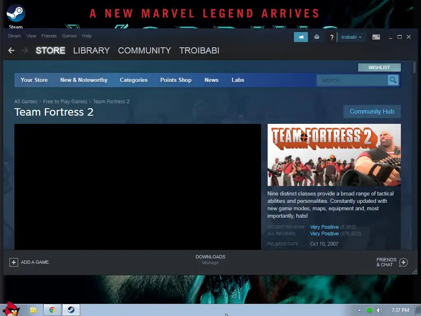Go back with the left arrow
Screen dimensions: 421x316
click(x=11, y=50)
